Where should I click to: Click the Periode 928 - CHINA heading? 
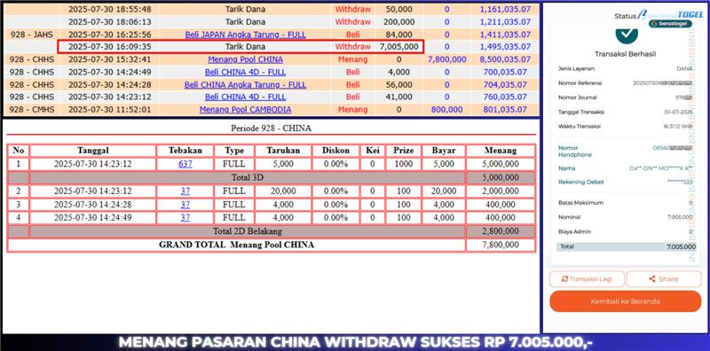coord(271,128)
